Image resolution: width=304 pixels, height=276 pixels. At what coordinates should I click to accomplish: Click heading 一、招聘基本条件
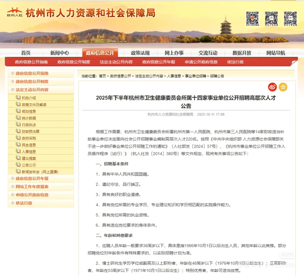[x=112, y=164]
